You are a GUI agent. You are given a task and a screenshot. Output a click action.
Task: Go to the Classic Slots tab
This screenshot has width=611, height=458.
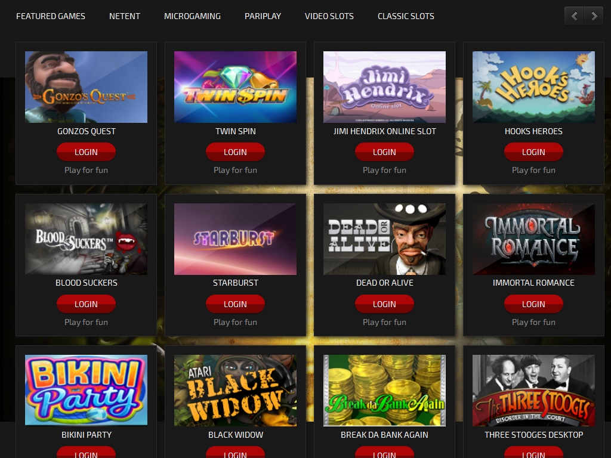click(x=406, y=16)
